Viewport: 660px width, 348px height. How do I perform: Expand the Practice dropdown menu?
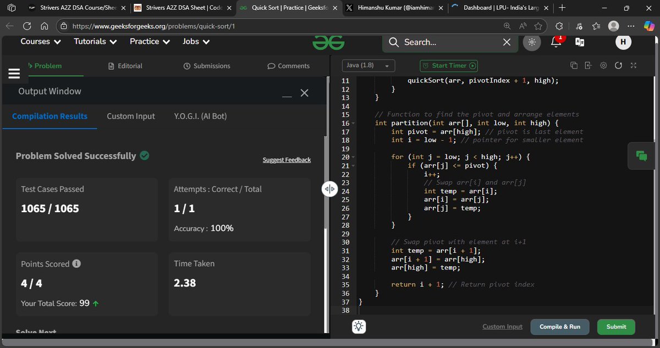pos(150,41)
